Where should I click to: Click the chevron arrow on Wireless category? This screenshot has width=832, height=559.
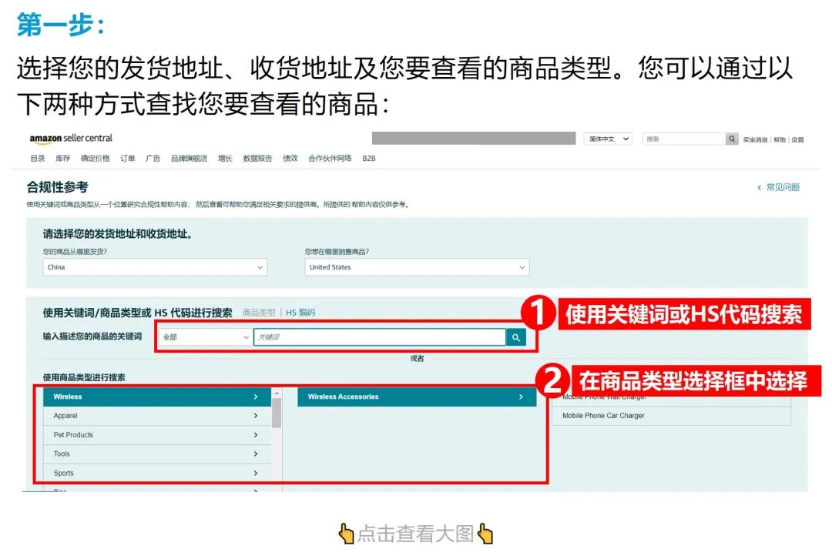tap(254, 397)
